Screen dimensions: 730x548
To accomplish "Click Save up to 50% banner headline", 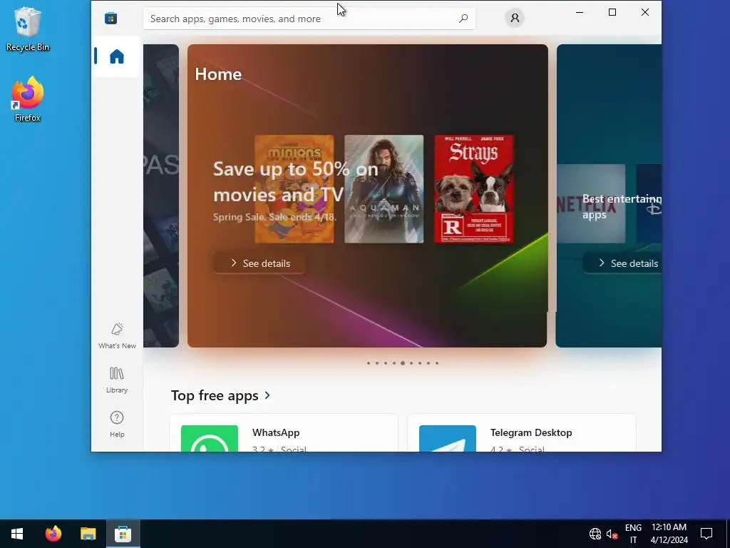I will (x=296, y=182).
